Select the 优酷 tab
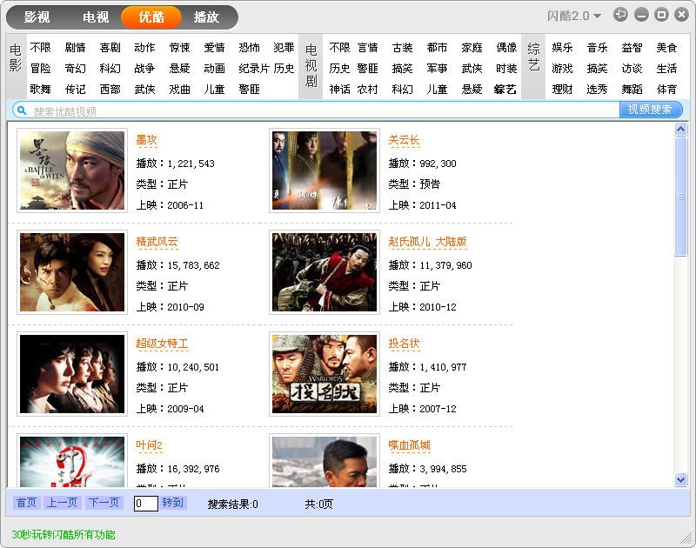The width and height of the screenshot is (696, 548). 151,17
